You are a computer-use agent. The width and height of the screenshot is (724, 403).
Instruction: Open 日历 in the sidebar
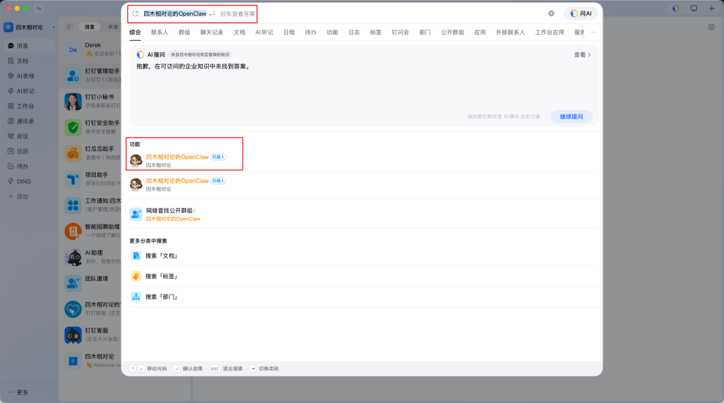pos(29,151)
